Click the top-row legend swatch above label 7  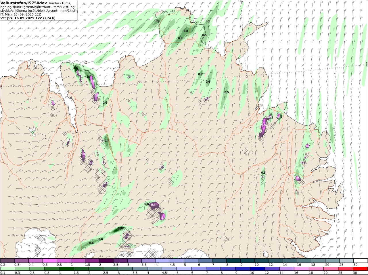[x=219, y=260]
